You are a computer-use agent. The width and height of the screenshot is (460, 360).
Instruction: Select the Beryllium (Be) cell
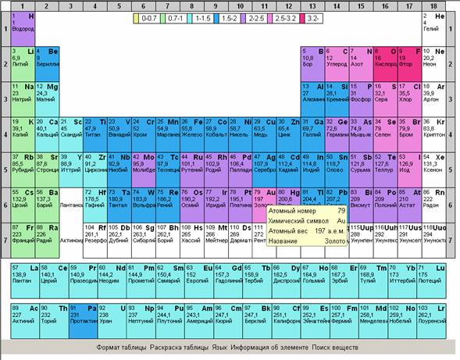pyautogui.click(x=47, y=64)
